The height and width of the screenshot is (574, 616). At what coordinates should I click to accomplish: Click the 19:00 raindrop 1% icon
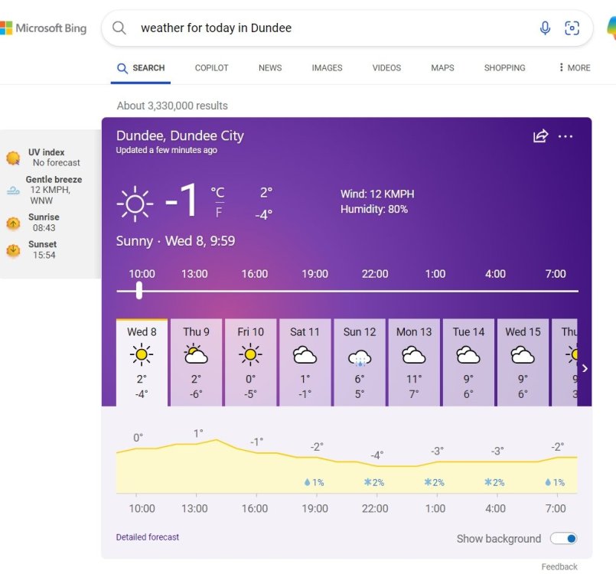(x=307, y=482)
